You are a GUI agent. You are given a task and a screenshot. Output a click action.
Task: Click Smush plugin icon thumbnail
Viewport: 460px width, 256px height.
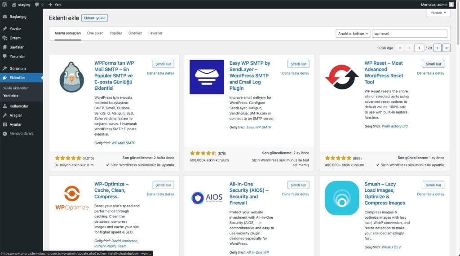coord(342,198)
